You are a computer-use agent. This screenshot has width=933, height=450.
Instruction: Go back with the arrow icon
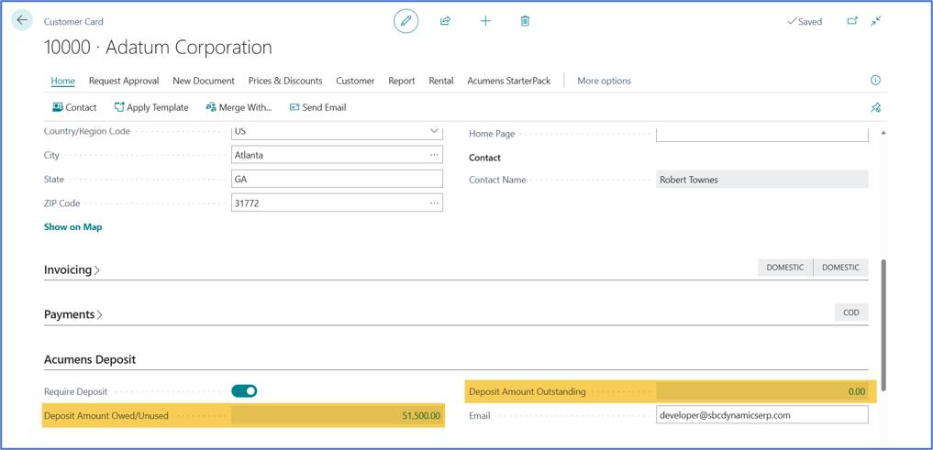click(22, 20)
